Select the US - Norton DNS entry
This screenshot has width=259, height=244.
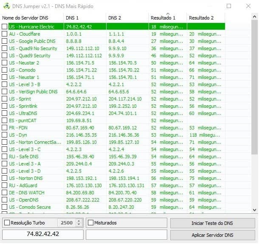click(x=26, y=178)
